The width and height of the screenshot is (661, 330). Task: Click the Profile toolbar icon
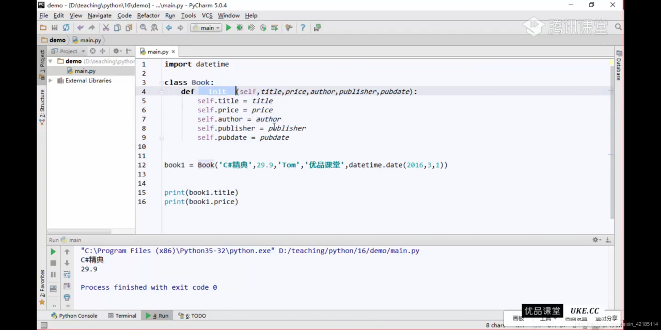(x=263, y=28)
